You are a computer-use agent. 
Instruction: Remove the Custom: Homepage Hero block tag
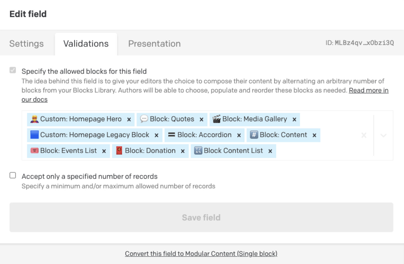[x=129, y=120]
